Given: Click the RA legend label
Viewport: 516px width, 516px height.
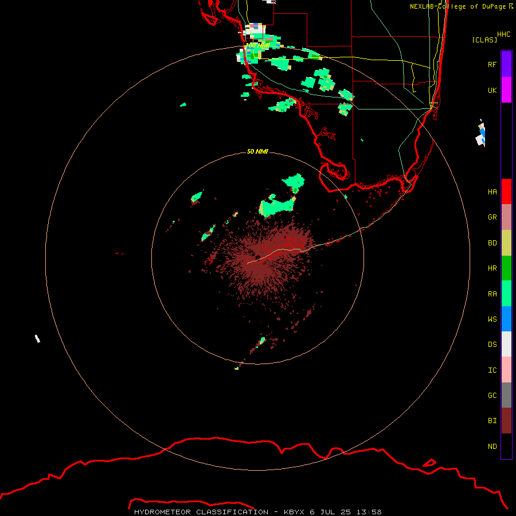Looking at the screenshot, I should pyautogui.click(x=492, y=294).
